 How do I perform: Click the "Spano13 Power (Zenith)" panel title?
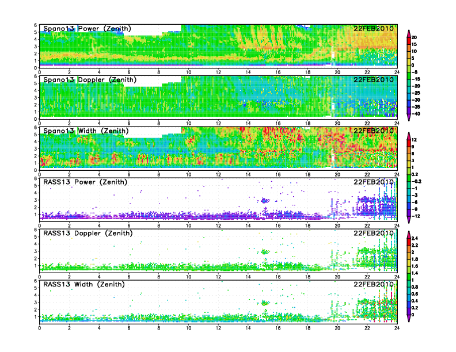pos(87,28)
